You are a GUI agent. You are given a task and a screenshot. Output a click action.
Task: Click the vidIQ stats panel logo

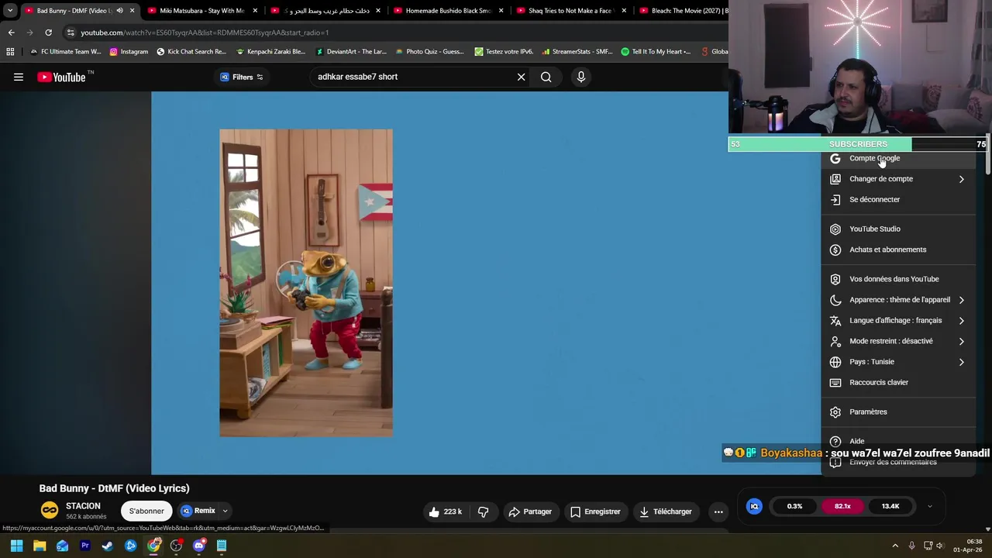tap(754, 506)
